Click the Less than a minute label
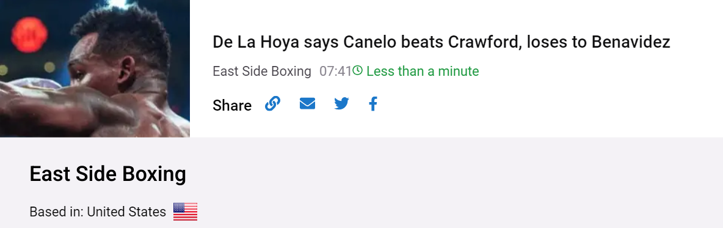Image resolution: width=723 pixels, height=228 pixels. tap(423, 72)
